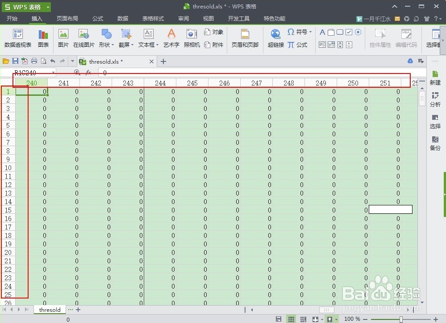
Task: Insert a scroll bar form control
Action: coord(340,45)
